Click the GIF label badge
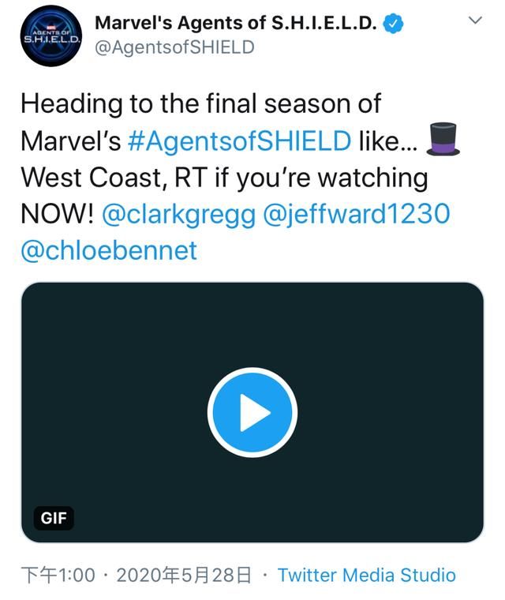This screenshot has width=505, height=600. tap(54, 518)
